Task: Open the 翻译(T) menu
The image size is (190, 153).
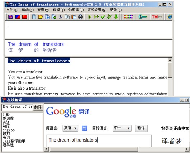Action: pos(59,10)
